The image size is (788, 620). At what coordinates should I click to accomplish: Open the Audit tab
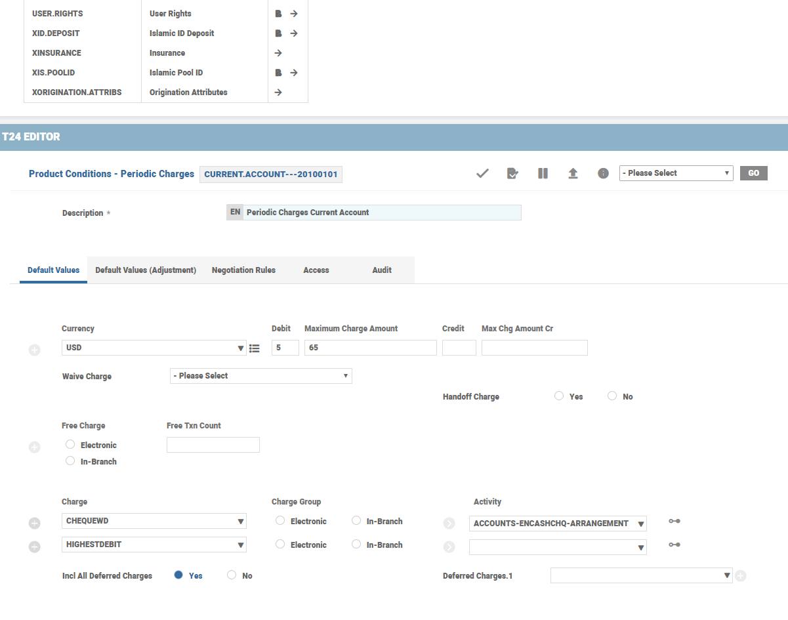click(382, 270)
